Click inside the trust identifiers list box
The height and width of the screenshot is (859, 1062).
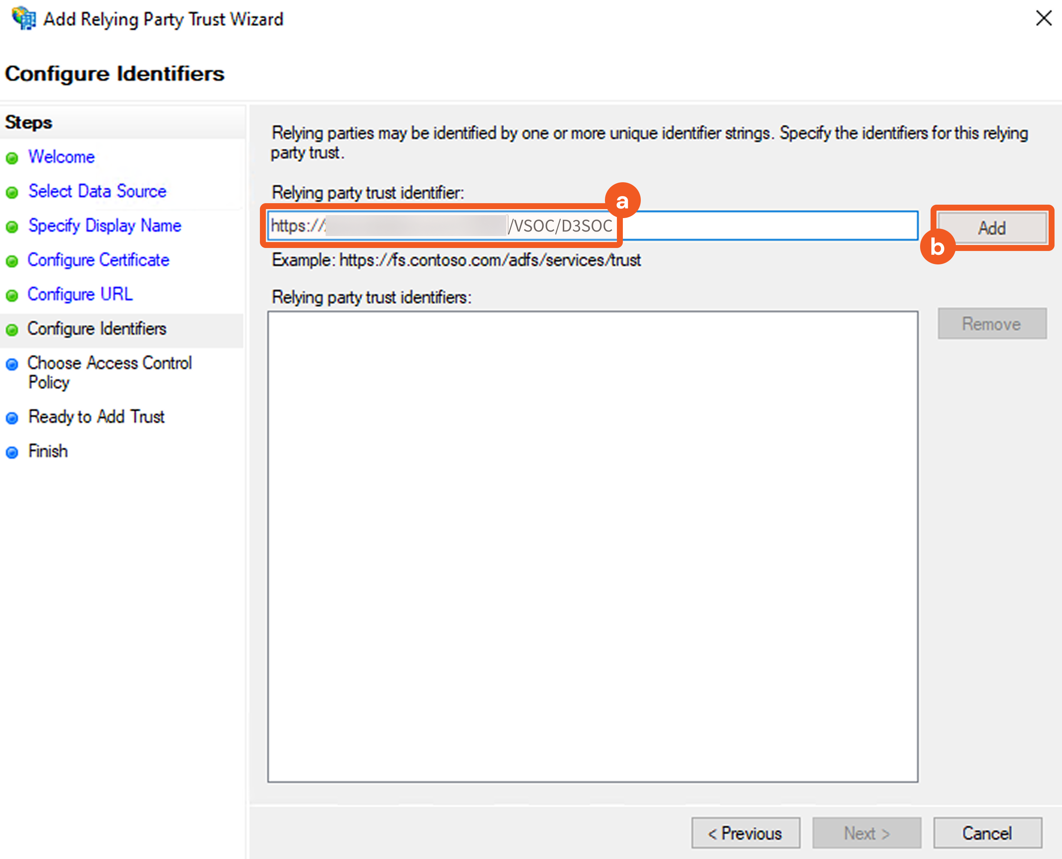pyautogui.click(x=592, y=546)
